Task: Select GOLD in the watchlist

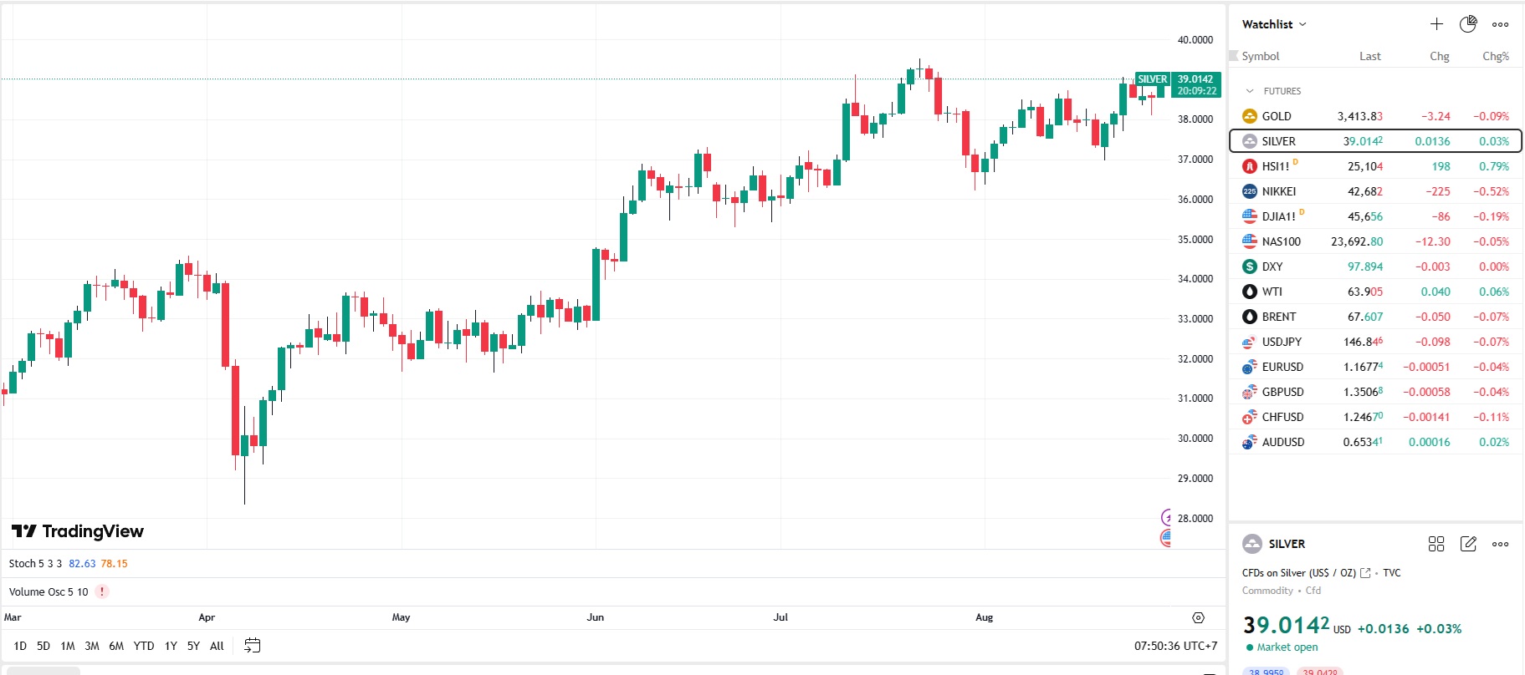Action: tap(1277, 116)
